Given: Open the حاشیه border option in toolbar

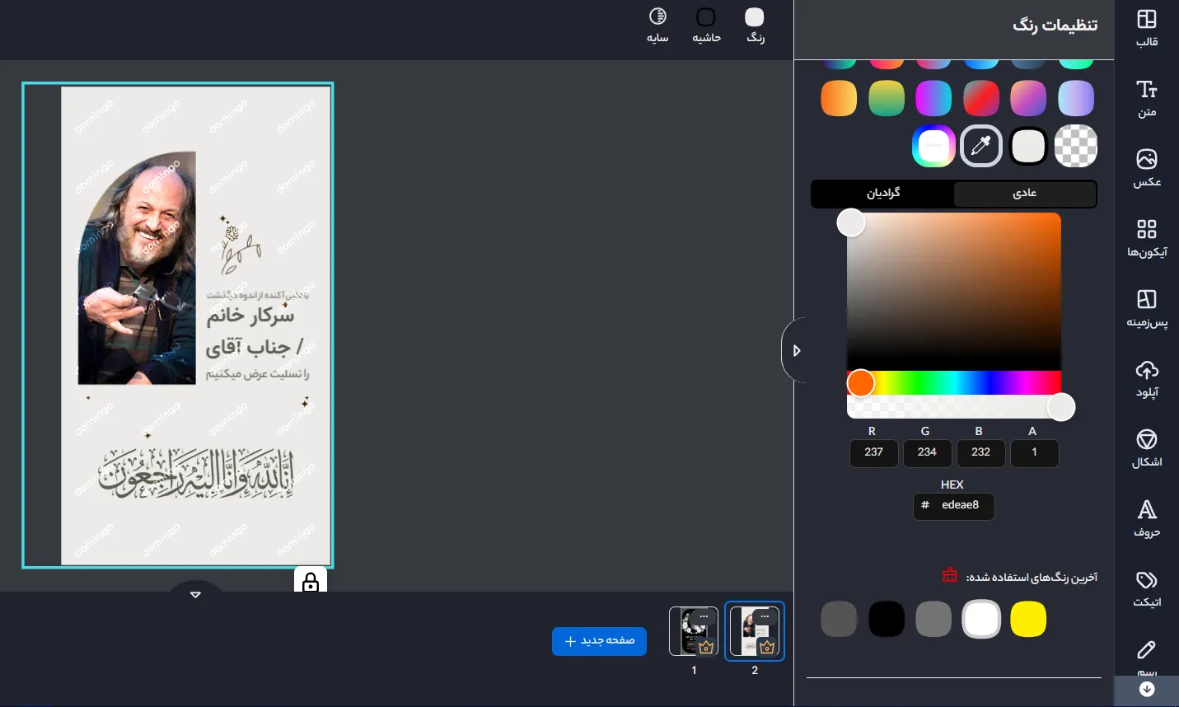Looking at the screenshot, I should (x=706, y=26).
